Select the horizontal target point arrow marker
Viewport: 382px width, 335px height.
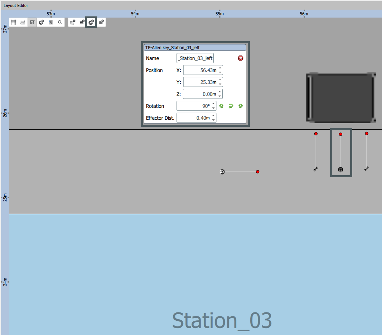coord(222,172)
